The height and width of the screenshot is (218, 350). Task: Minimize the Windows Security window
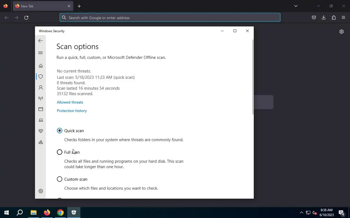tap(222, 31)
